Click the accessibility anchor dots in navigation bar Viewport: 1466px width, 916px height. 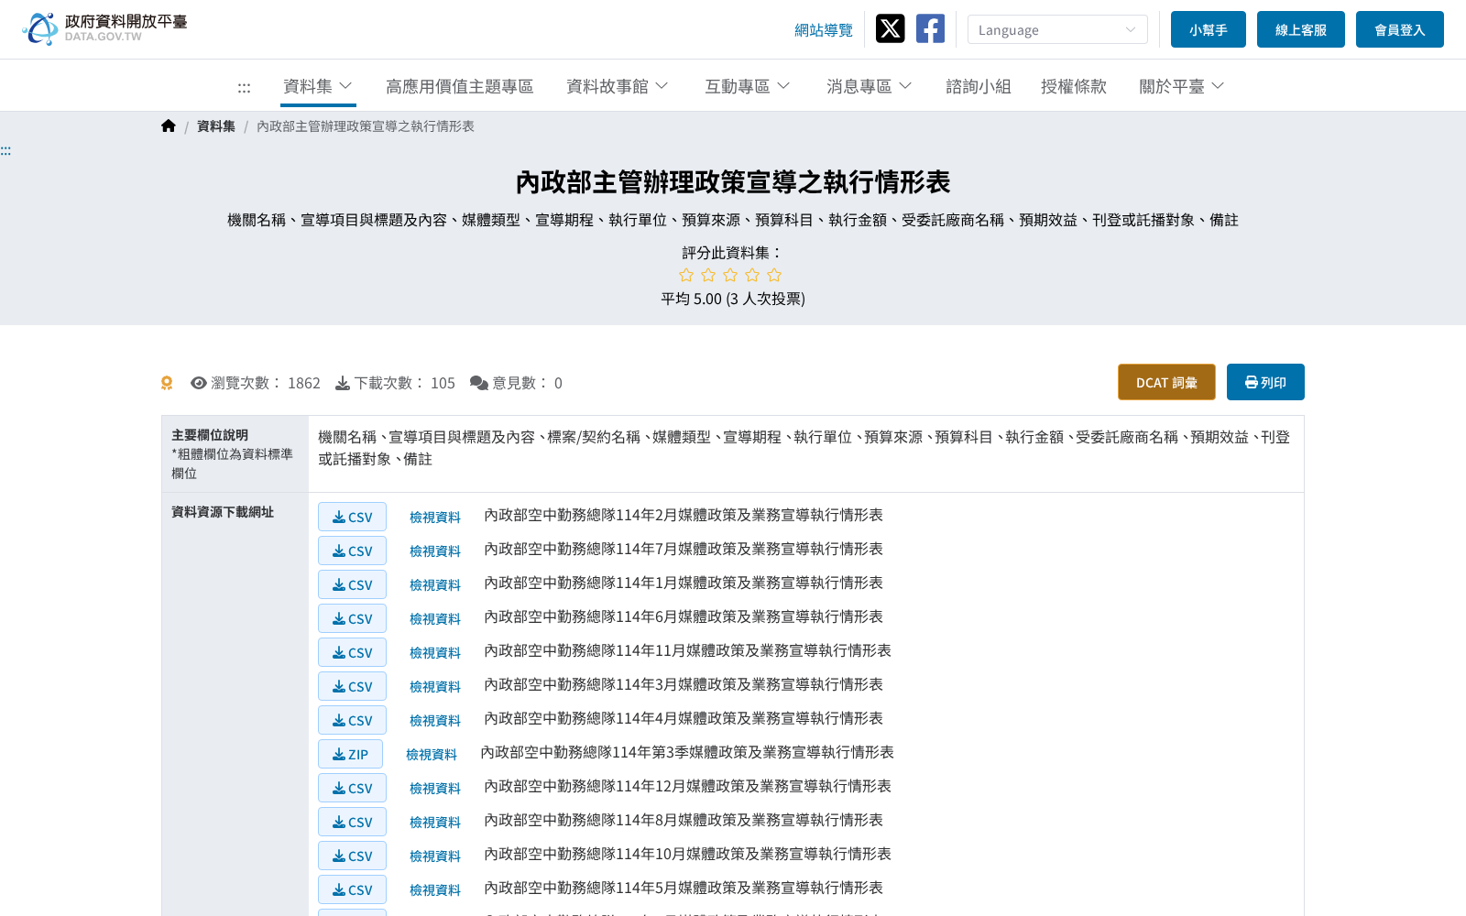(244, 88)
